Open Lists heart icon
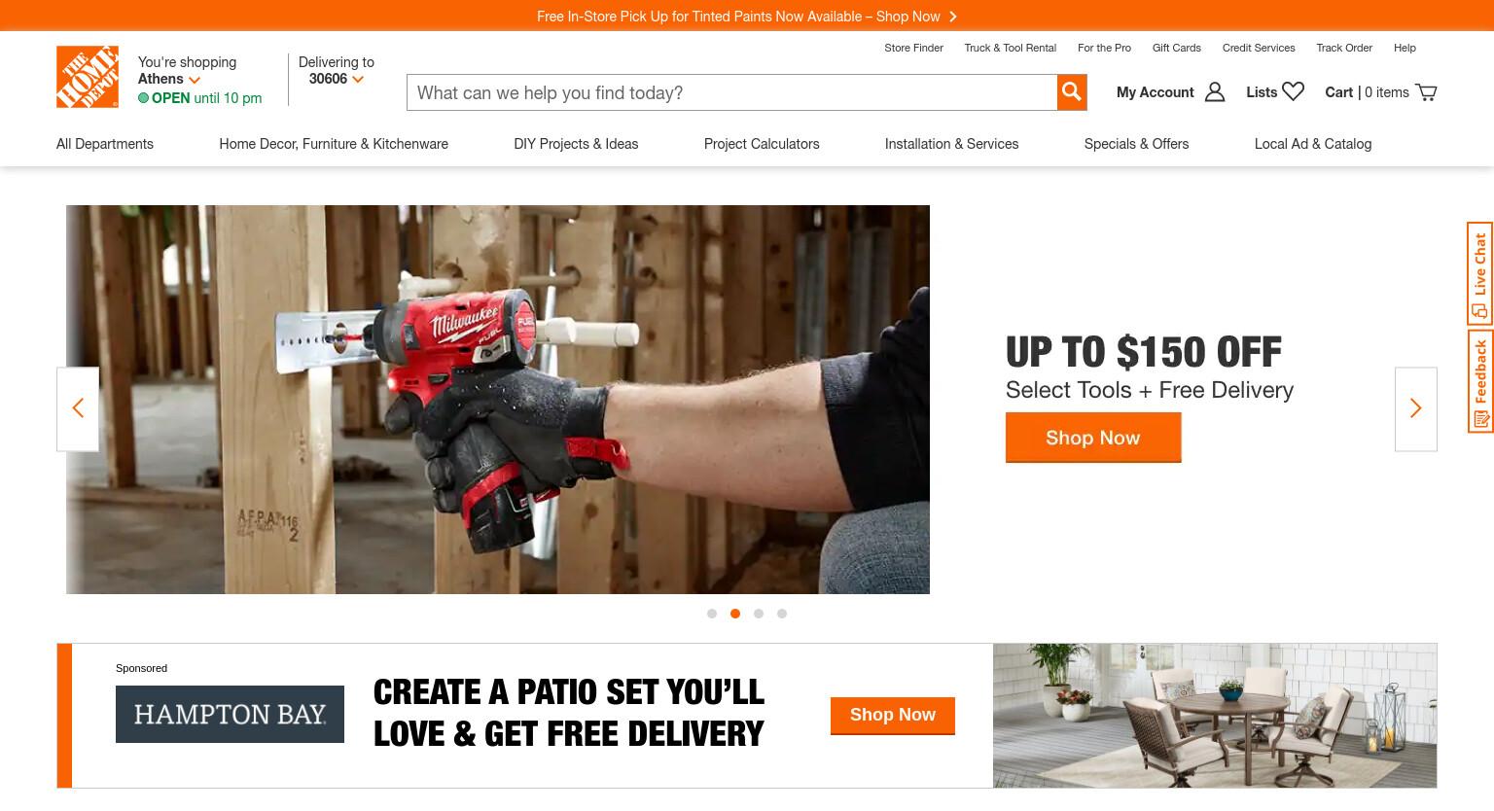This screenshot has height=811, width=1494. point(1293,91)
